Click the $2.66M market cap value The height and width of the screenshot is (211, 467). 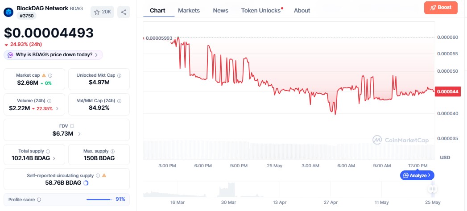pos(28,83)
